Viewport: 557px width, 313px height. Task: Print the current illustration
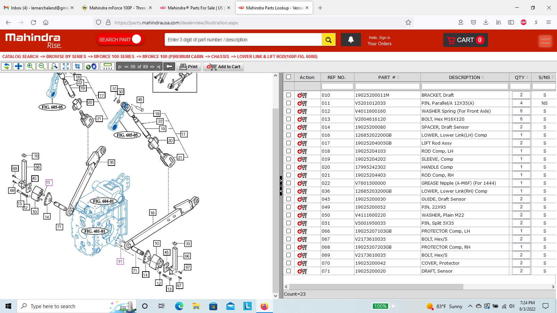[189, 67]
